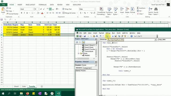Open Firefox from the taskbar
The height and width of the screenshot is (96, 171).
pyautogui.click(x=28, y=94)
